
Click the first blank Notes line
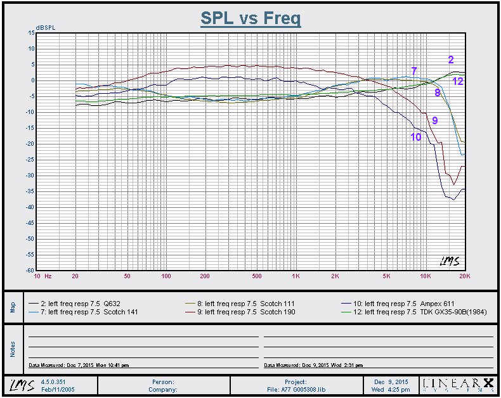tap(143, 335)
